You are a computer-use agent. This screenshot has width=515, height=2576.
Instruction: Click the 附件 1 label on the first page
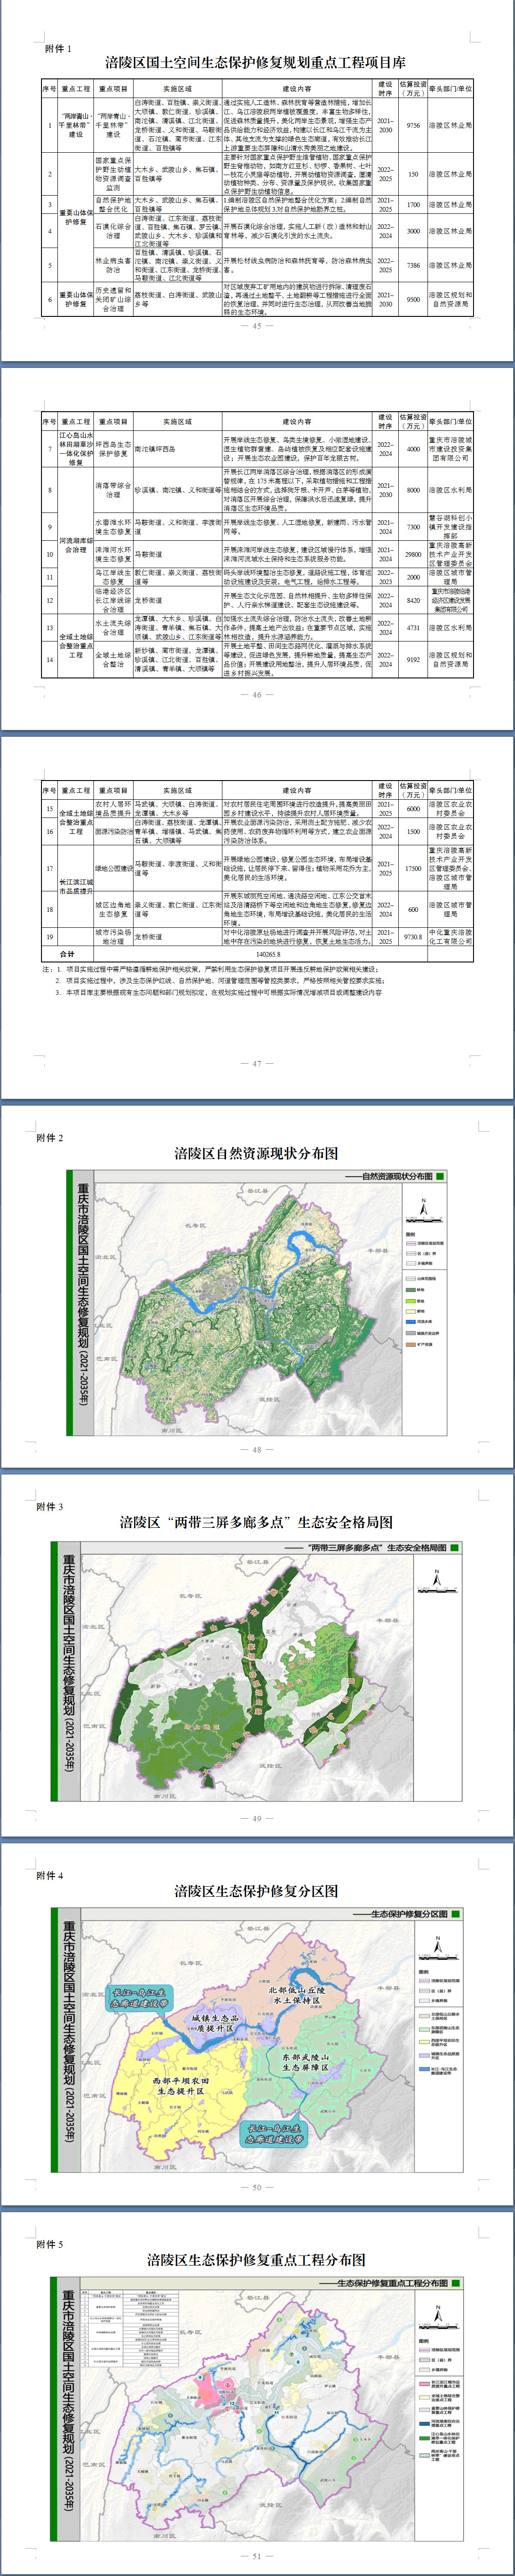point(58,47)
